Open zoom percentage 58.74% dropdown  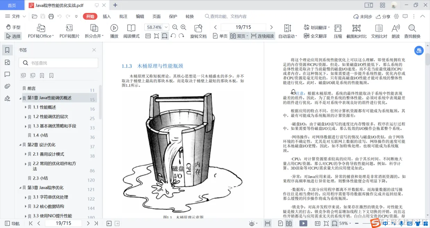[166, 27]
